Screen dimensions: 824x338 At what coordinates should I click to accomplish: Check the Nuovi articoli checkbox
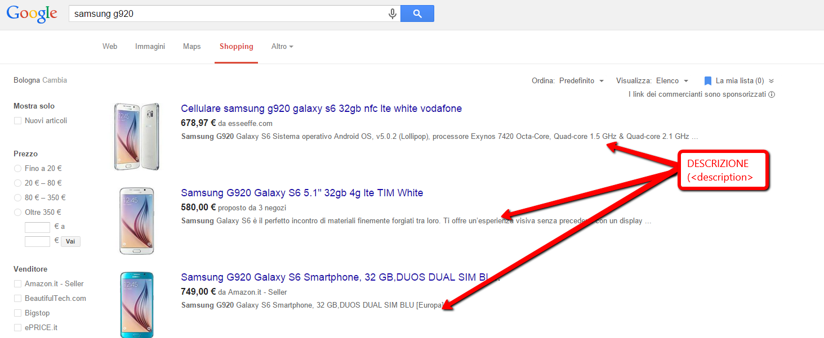(x=17, y=121)
